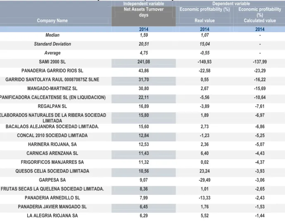
Task: Select Average value 4,75
Action: (x=144, y=53)
